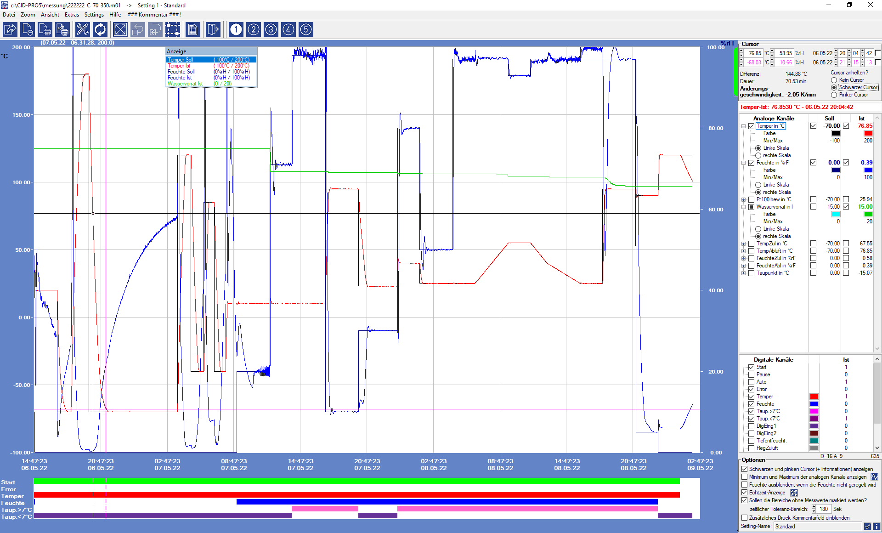Open the Ansicht menu
Image resolution: width=882 pixels, height=533 pixels.
[x=50, y=15]
